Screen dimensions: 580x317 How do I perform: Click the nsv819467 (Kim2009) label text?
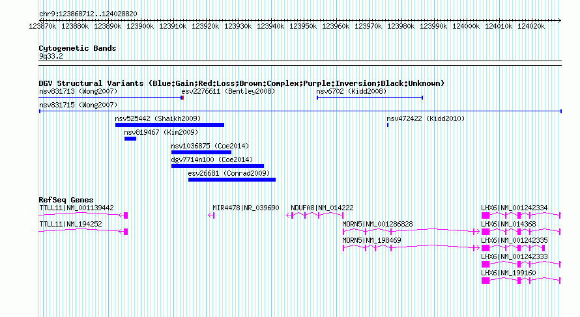click(x=161, y=132)
